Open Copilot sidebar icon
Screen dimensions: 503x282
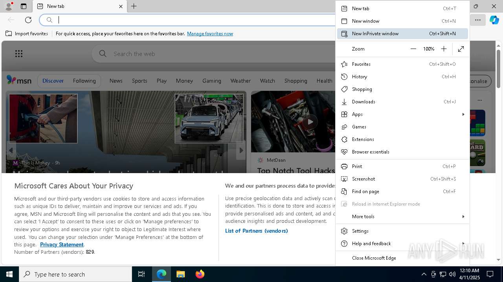point(494,20)
